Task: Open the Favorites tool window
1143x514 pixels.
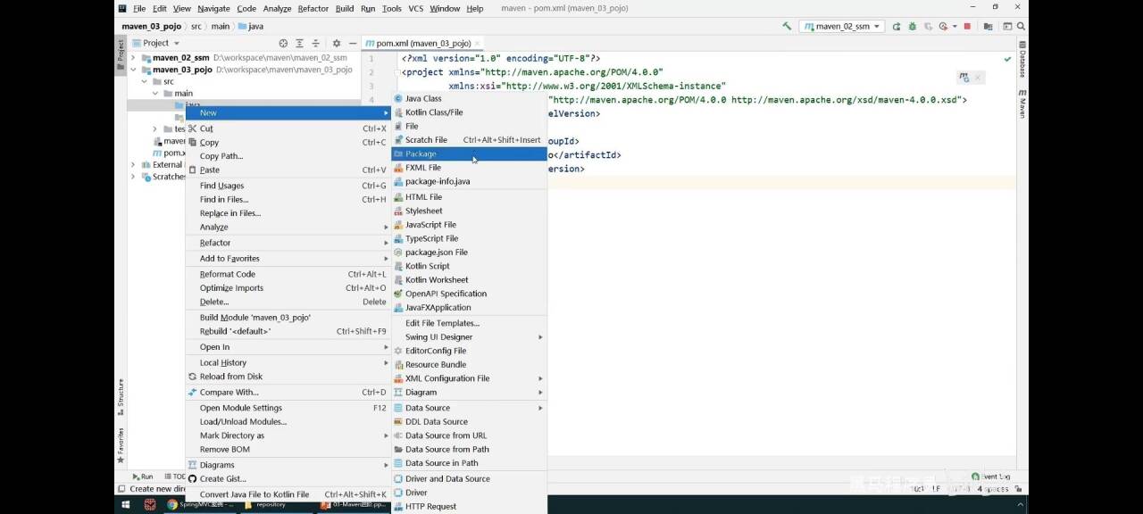Action: click(121, 445)
